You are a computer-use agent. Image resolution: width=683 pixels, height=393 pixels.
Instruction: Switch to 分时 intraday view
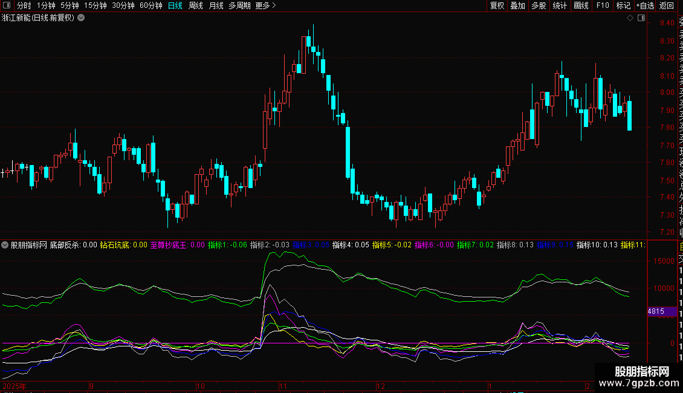point(24,5)
